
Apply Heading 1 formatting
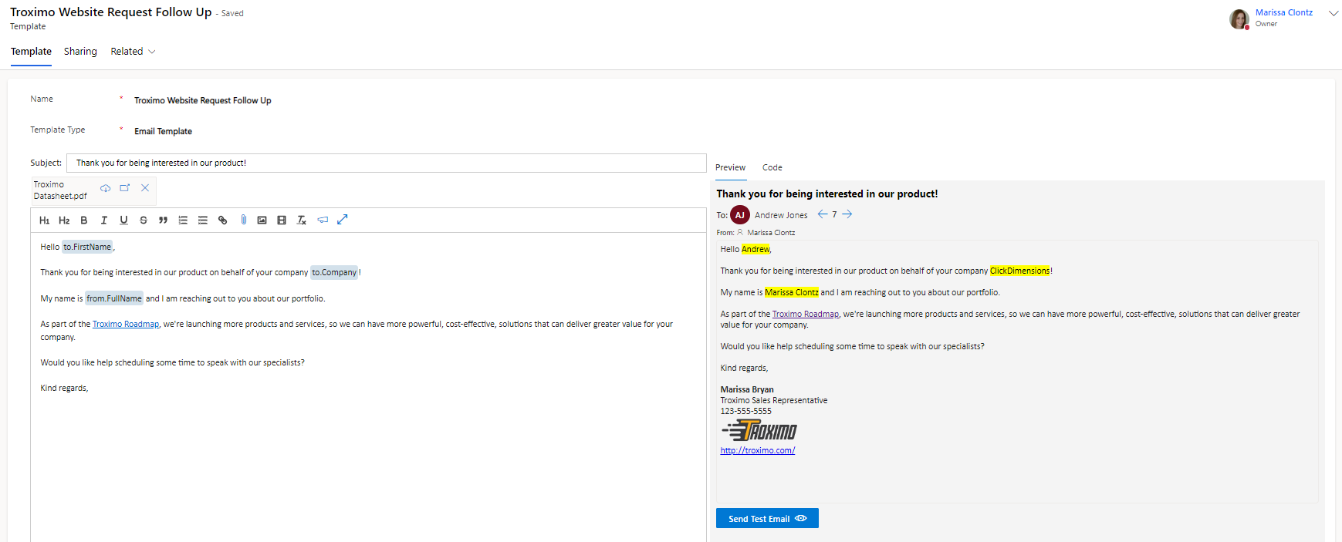coord(44,221)
